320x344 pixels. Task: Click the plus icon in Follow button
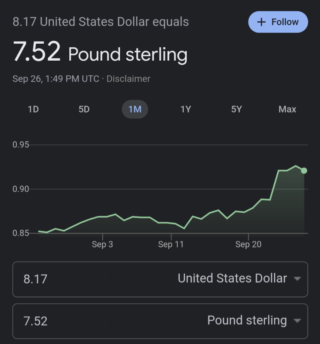[x=261, y=22]
